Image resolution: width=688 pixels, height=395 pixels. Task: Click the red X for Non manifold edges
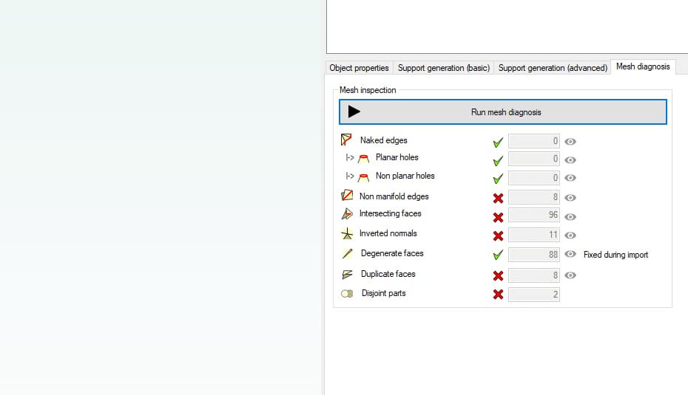coord(498,199)
